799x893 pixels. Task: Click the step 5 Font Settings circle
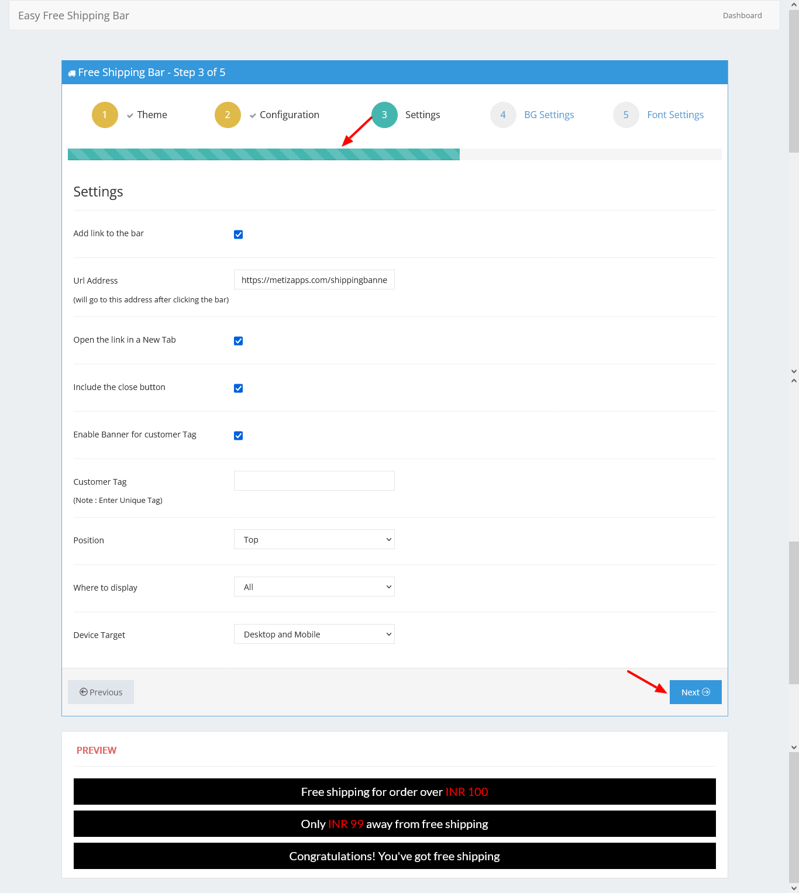[x=626, y=115]
